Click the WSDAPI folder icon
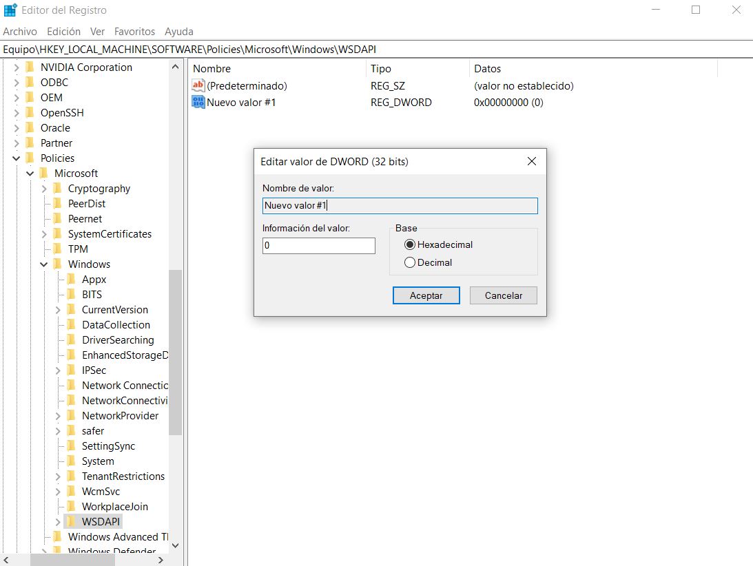The width and height of the screenshot is (753, 566). pyautogui.click(x=72, y=521)
